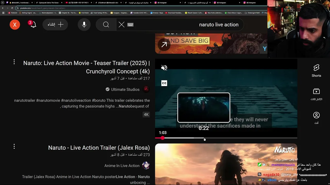Image resolution: width=330 pixels, height=185 pixels.
Task: Open Subscriptions (الاشتراكات) in the sidebar
Action: coord(316,94)
